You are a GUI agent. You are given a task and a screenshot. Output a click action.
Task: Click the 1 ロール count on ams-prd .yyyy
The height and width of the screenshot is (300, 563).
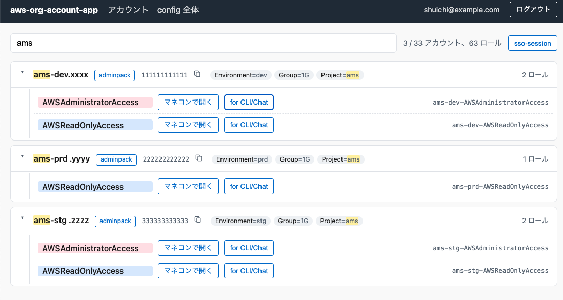click(535, 159)
